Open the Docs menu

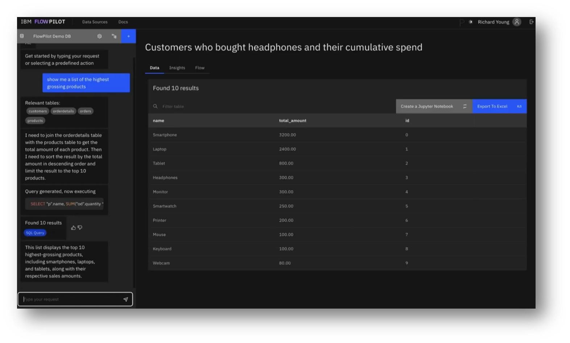[x=123, y=22]
